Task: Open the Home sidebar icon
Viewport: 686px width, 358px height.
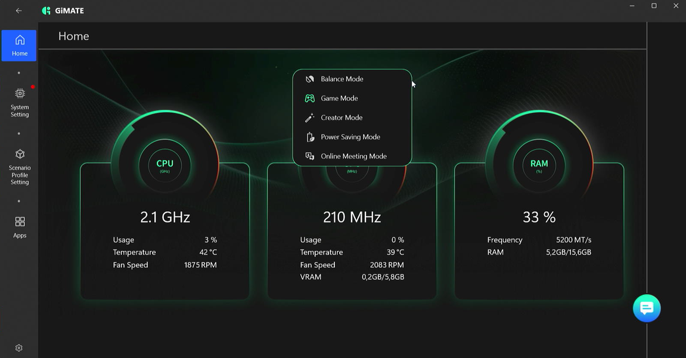Action: (x=20, y=41)
